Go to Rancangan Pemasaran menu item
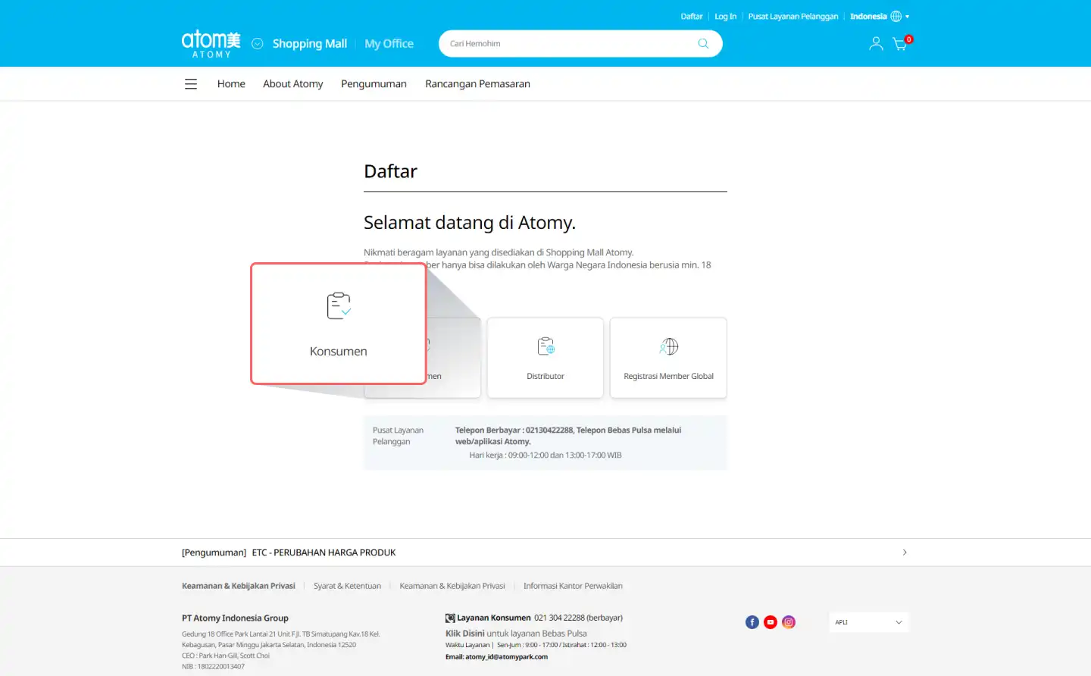Viewport: 1091px width, 676px height. point(477,84)
